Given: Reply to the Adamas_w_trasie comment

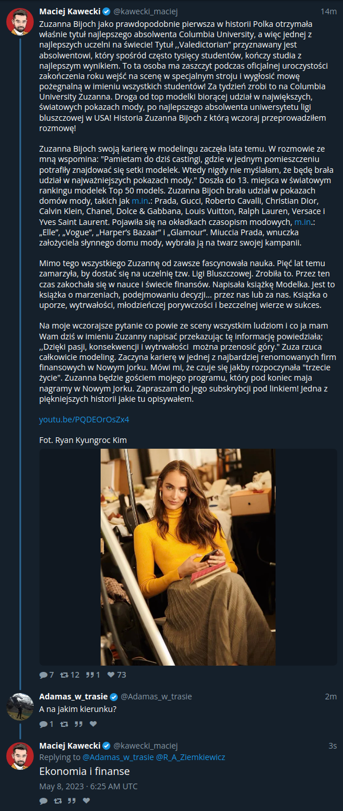Looking at the screenshot, I should [46, 724].
